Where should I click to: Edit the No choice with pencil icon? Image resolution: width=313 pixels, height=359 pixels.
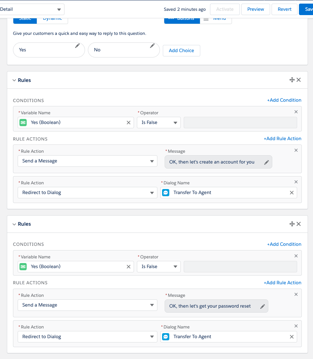click(x=152, y=46)
